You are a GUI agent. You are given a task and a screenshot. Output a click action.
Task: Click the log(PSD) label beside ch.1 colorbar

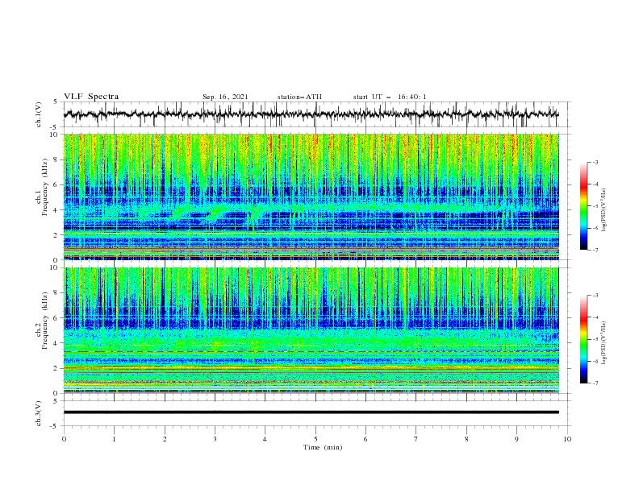click(604, 210)
